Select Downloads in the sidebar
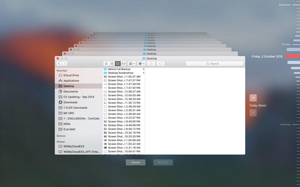Screen dimensions: 300x187 click(x=70, y=102)
